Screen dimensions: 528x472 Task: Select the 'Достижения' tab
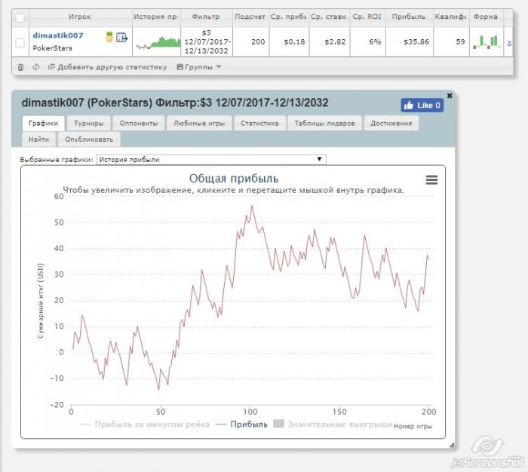pos(391,123)
